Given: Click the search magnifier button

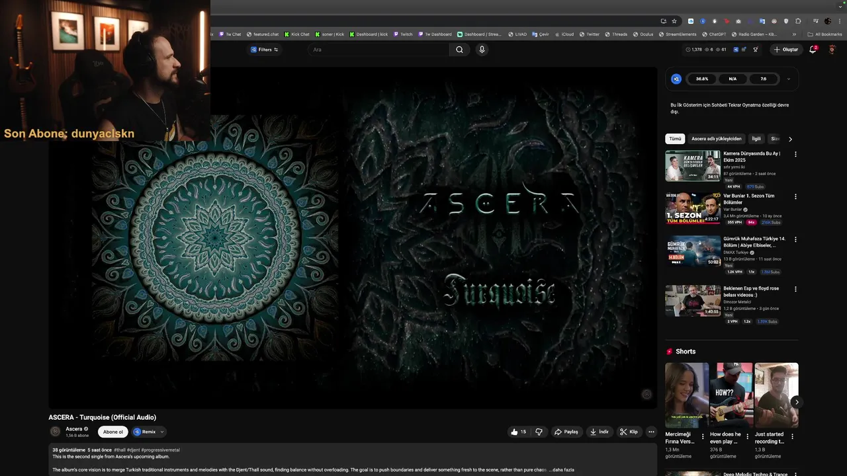Looking at the screenshot, I should click(x=459, y=50).
